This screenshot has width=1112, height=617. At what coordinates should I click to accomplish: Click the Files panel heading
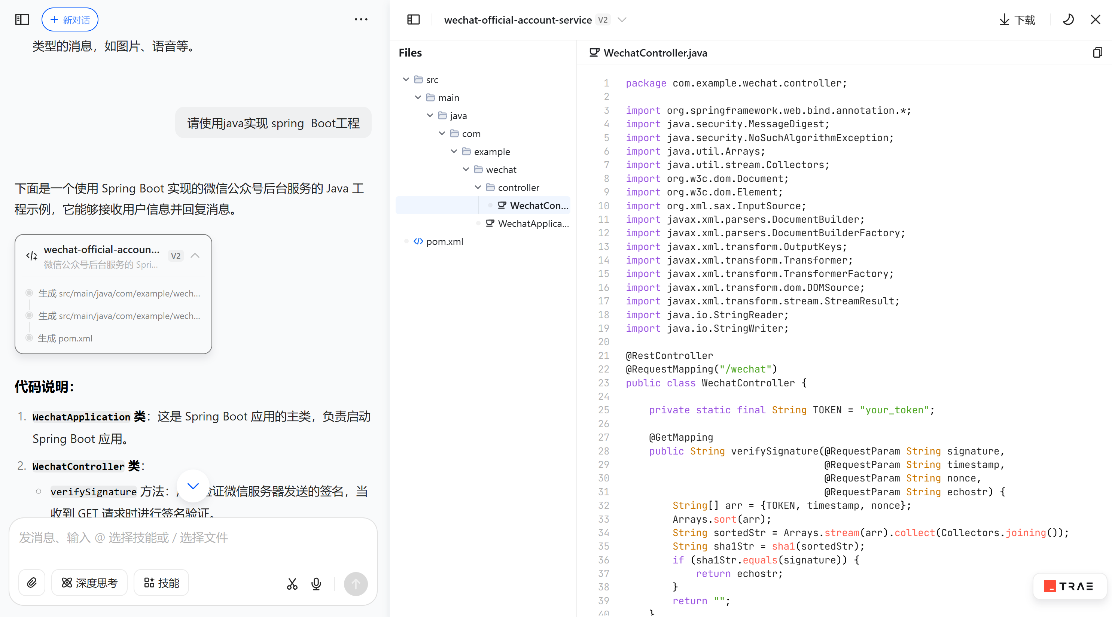410,53
